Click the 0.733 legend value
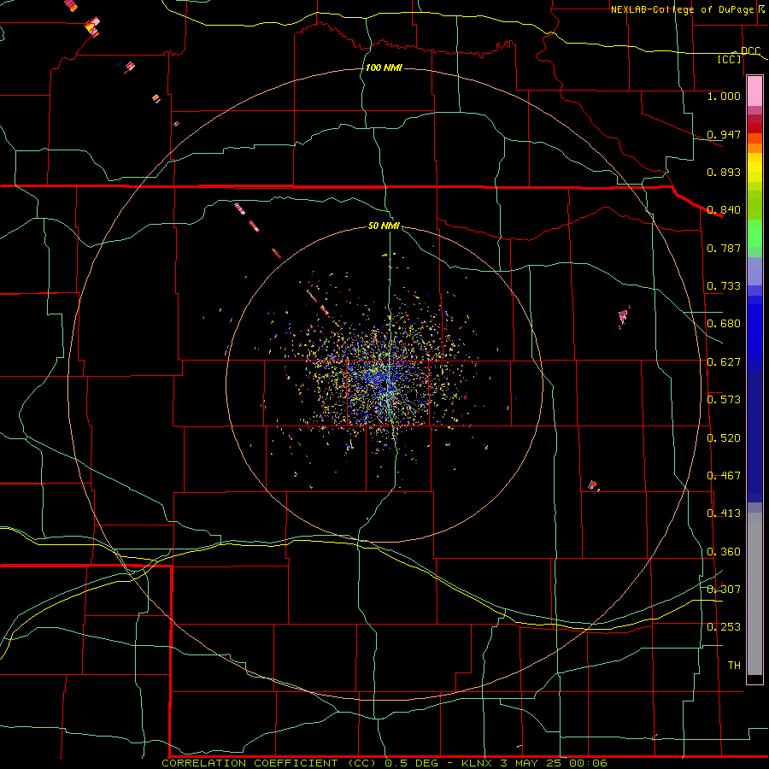Screen dimensions: 769x769 coord(724,286)
